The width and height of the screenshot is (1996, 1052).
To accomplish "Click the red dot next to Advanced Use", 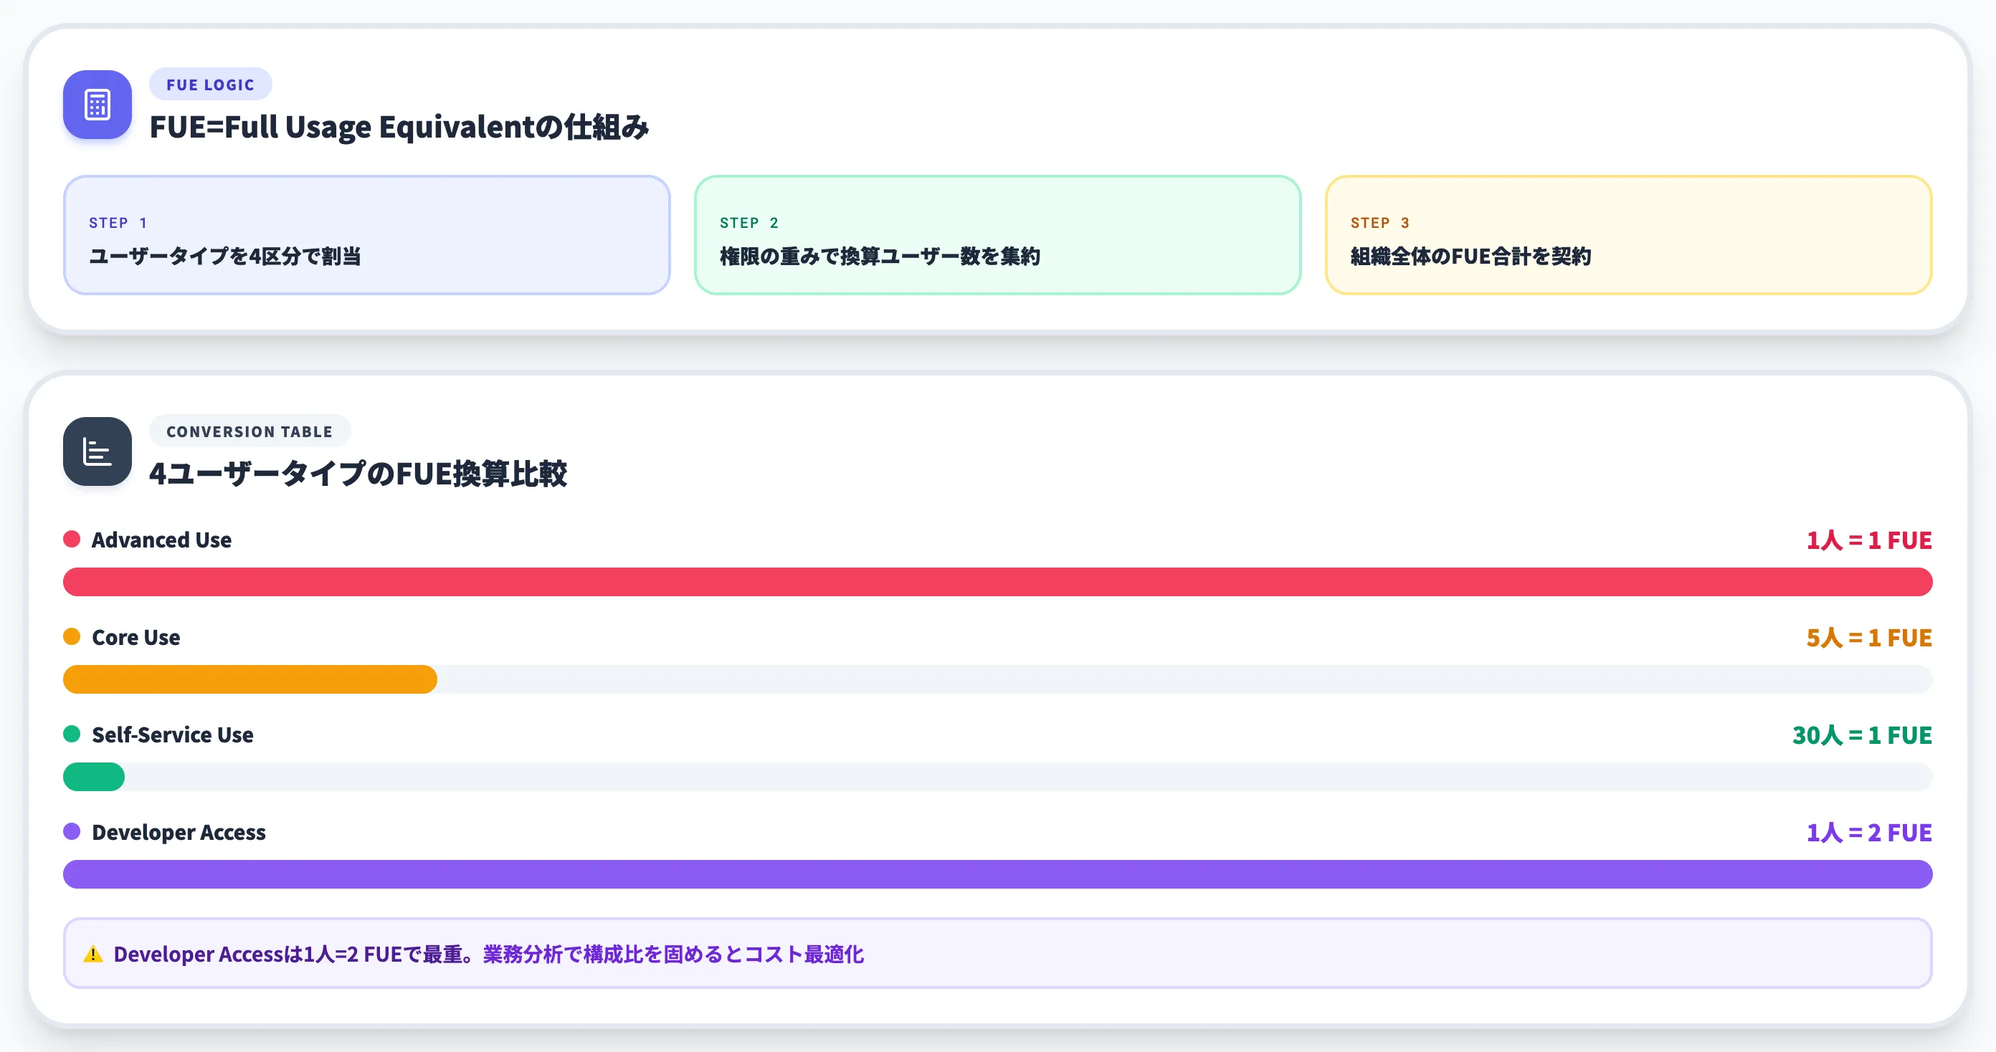I will tap(71, 539).
